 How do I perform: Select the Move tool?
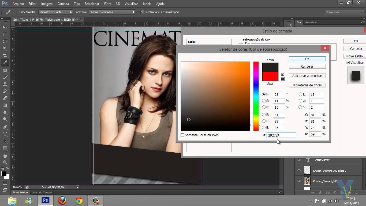[x=5, y=28]
